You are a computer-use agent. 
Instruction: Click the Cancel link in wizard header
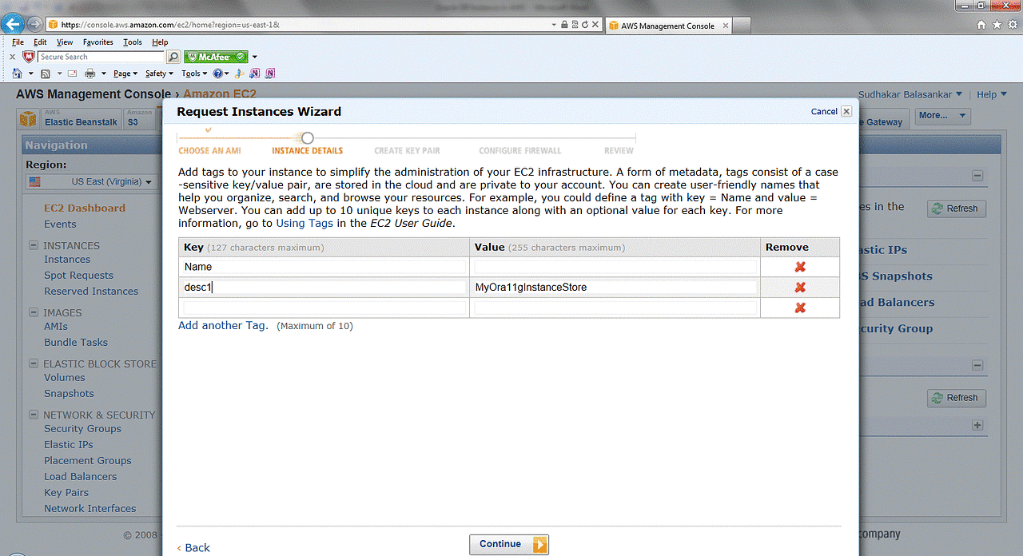pos(824,112)
